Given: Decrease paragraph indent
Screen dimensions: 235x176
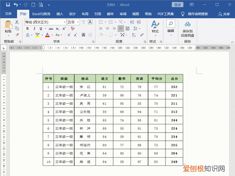Looking at the screenshot, I should tap(132, 22).
